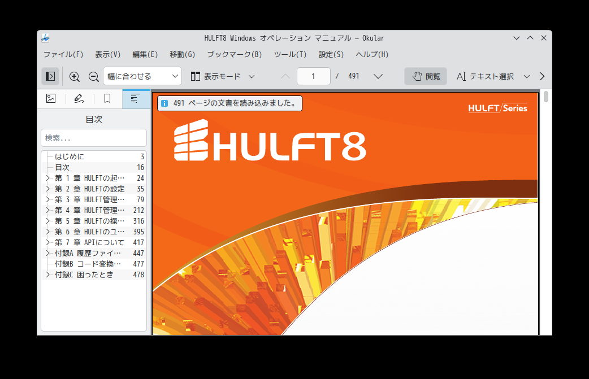Click page number 395 of chapter 6
589x379 pixels.
click(138, 232)
